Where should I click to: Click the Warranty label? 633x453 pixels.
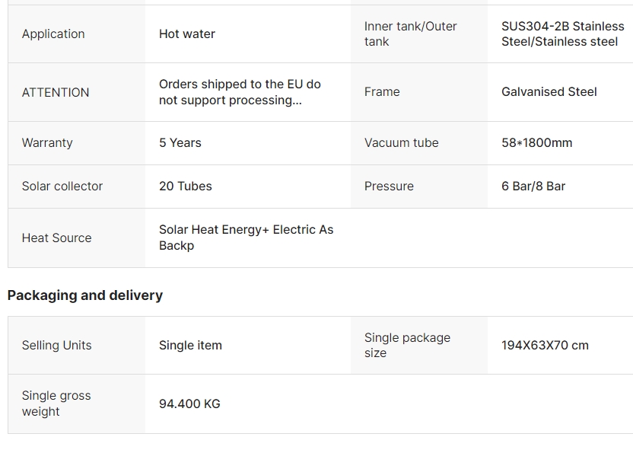tap(47, 142)
